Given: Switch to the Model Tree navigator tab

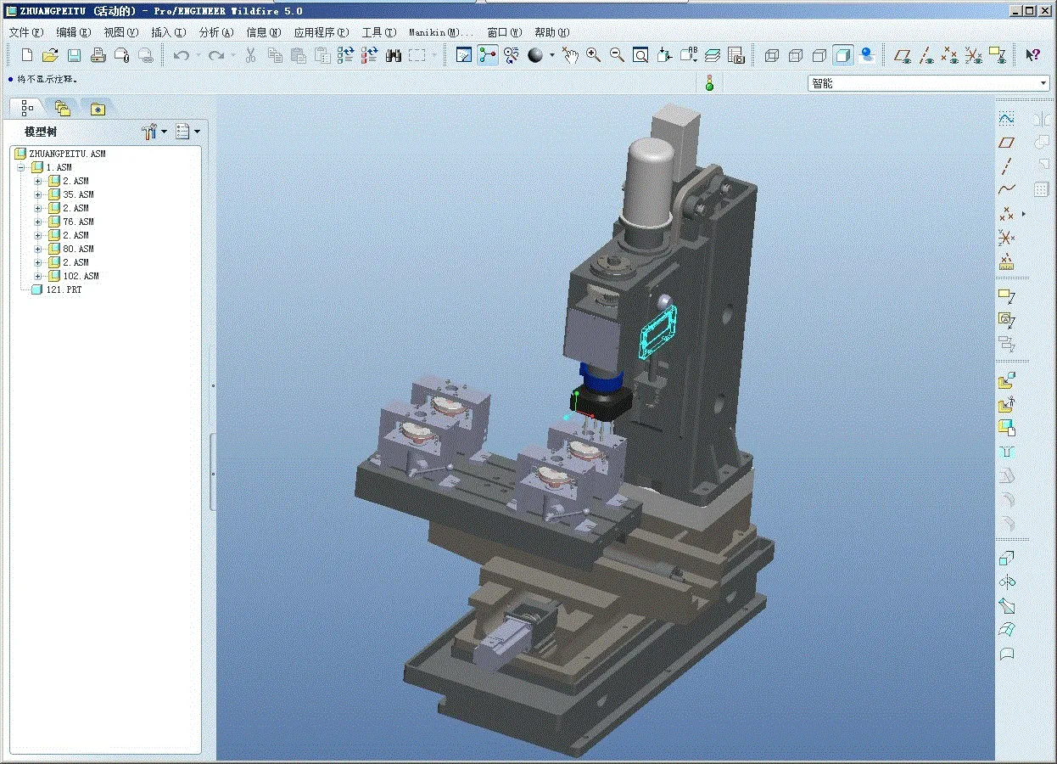Looking at the screenshot, I should click(x=27, y=108).
